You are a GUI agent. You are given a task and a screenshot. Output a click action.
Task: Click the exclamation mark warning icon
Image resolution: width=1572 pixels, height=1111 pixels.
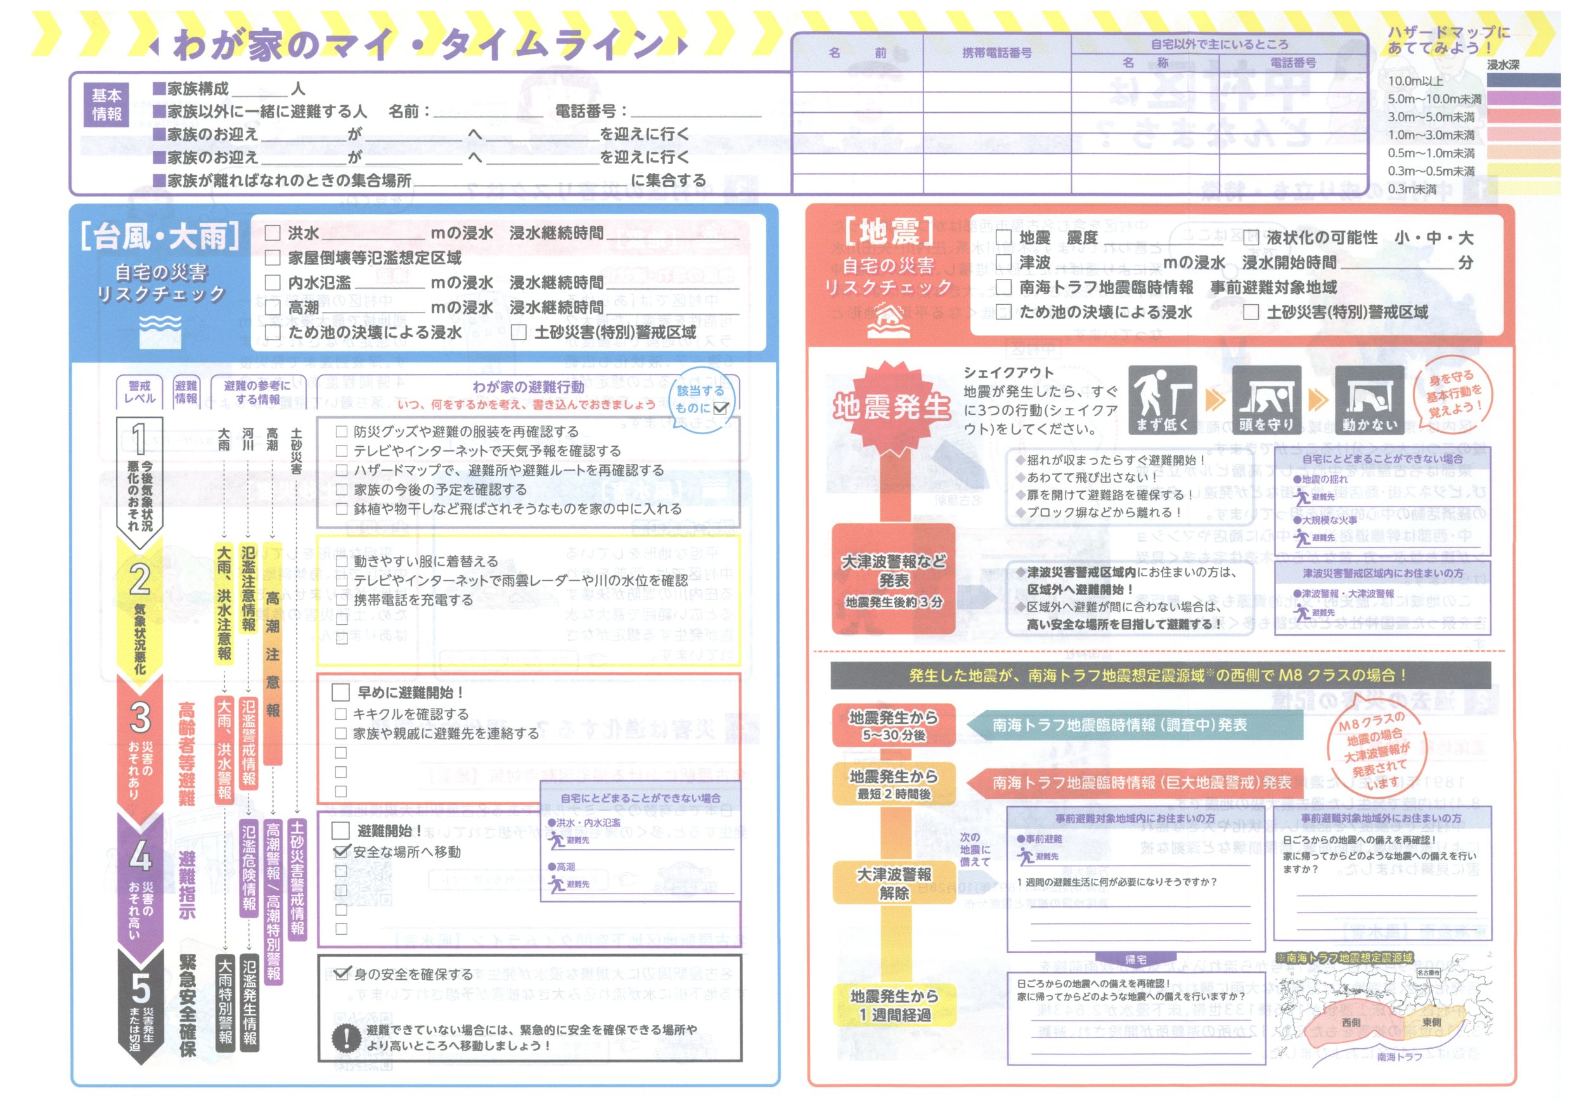(347, 1037)
